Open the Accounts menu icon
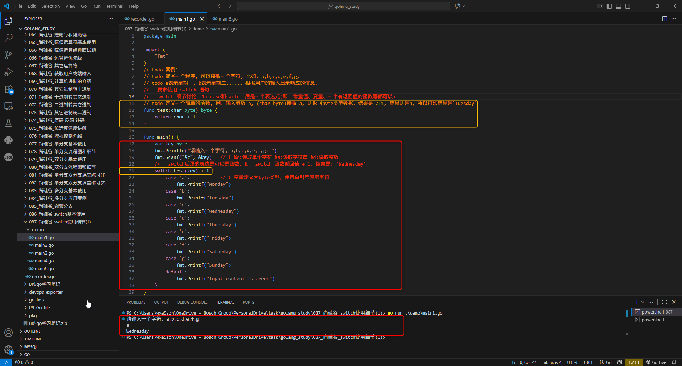The height and width of the screenshot is (366, 682). (9, 333)
